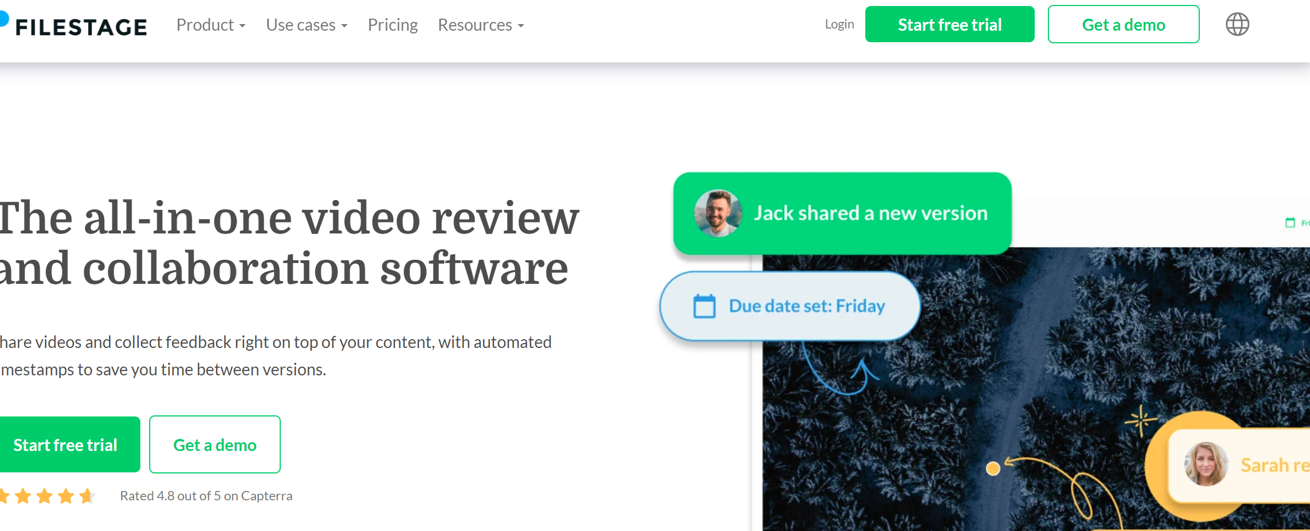Click the Capterra star rating icons
The width and height of the screenshot is (1310, 531).
tap(47, 496)
